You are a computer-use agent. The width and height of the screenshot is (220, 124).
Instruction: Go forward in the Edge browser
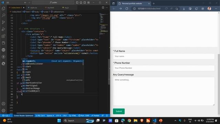coord(120,9)
